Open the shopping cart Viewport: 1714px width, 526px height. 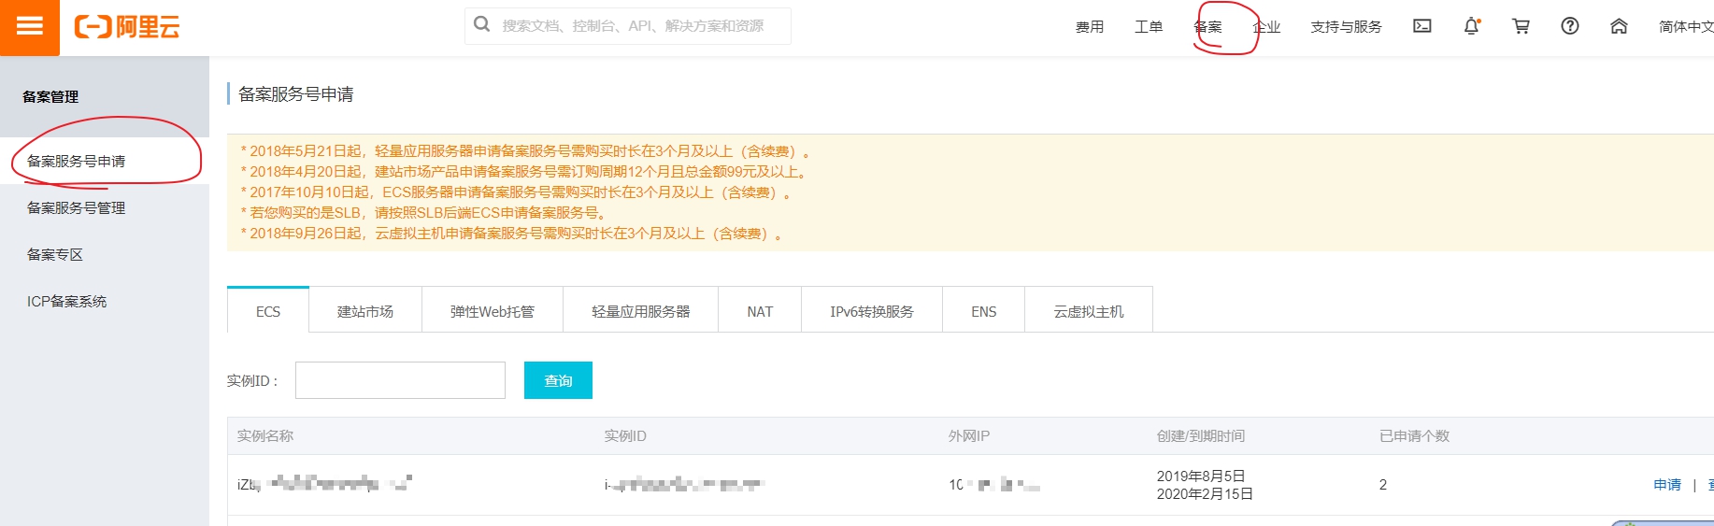click(x=1521, y=26)
